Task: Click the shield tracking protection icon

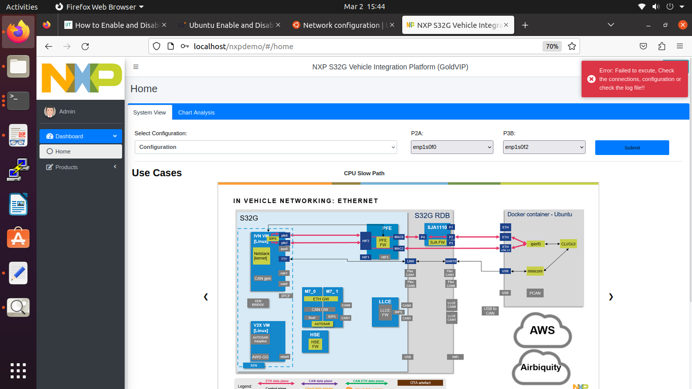Action: [157, 46]
